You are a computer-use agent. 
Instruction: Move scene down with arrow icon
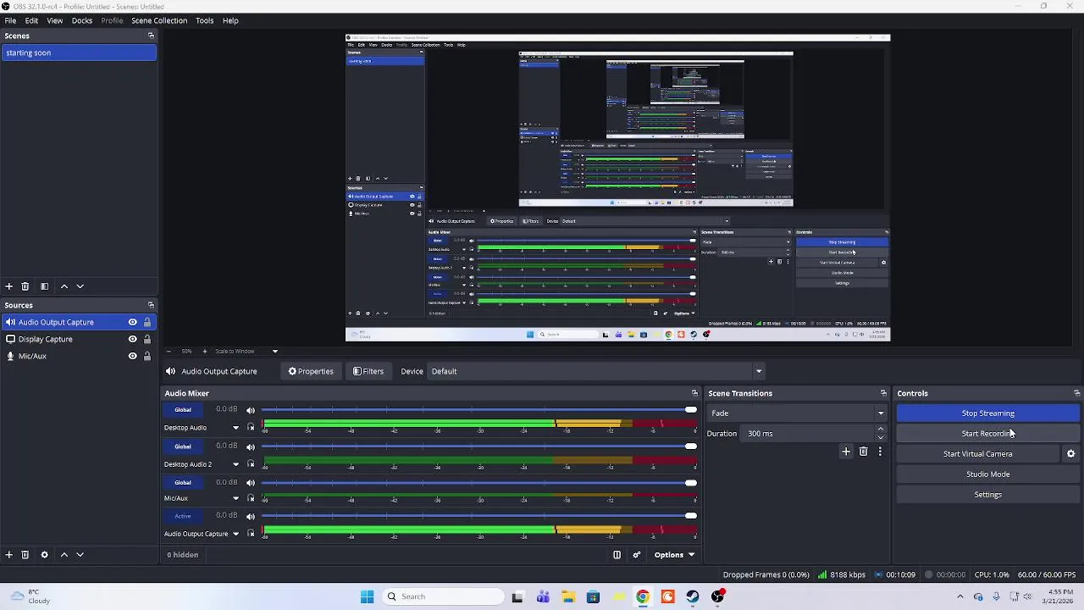pyautogui.click(x=80, y=286)
